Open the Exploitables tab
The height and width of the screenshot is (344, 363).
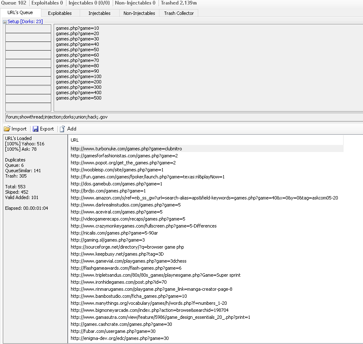(x=60, y=13)
